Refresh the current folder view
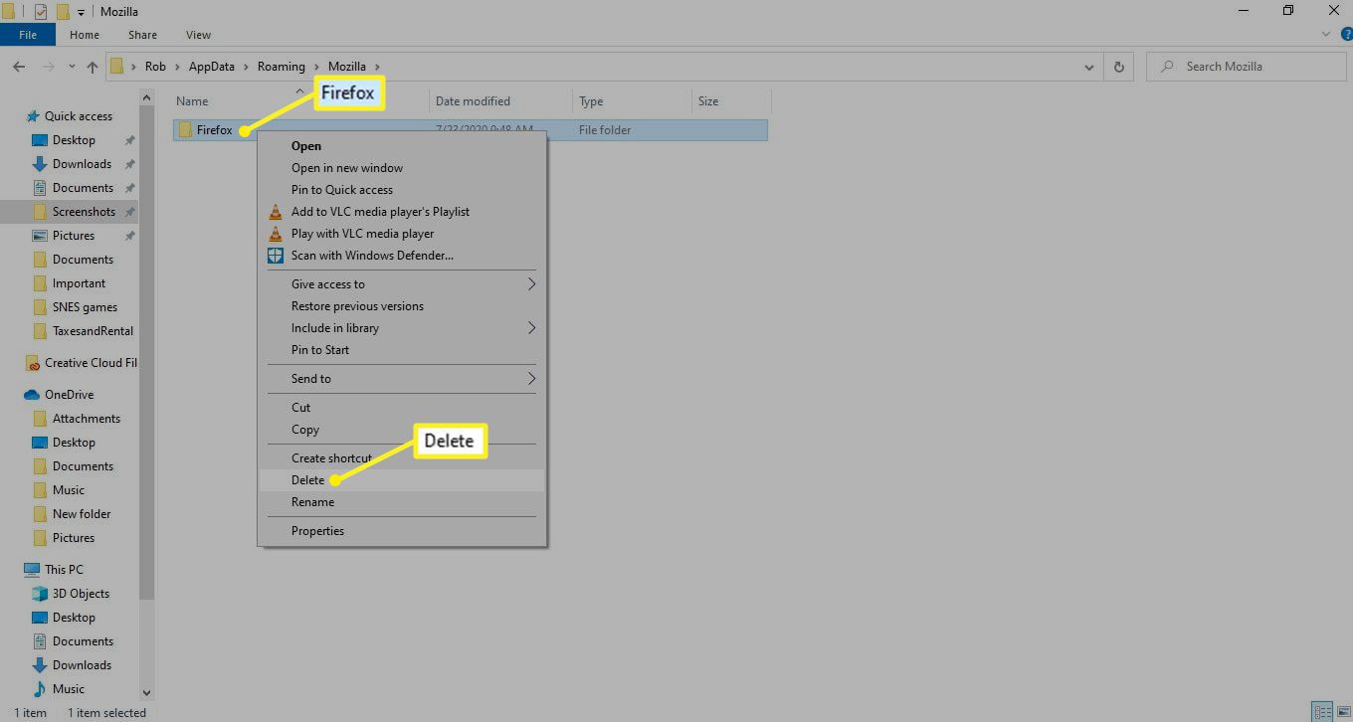1353x722 pixels. coord(1119,67)
